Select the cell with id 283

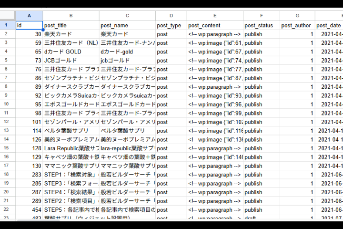point(29,175)
